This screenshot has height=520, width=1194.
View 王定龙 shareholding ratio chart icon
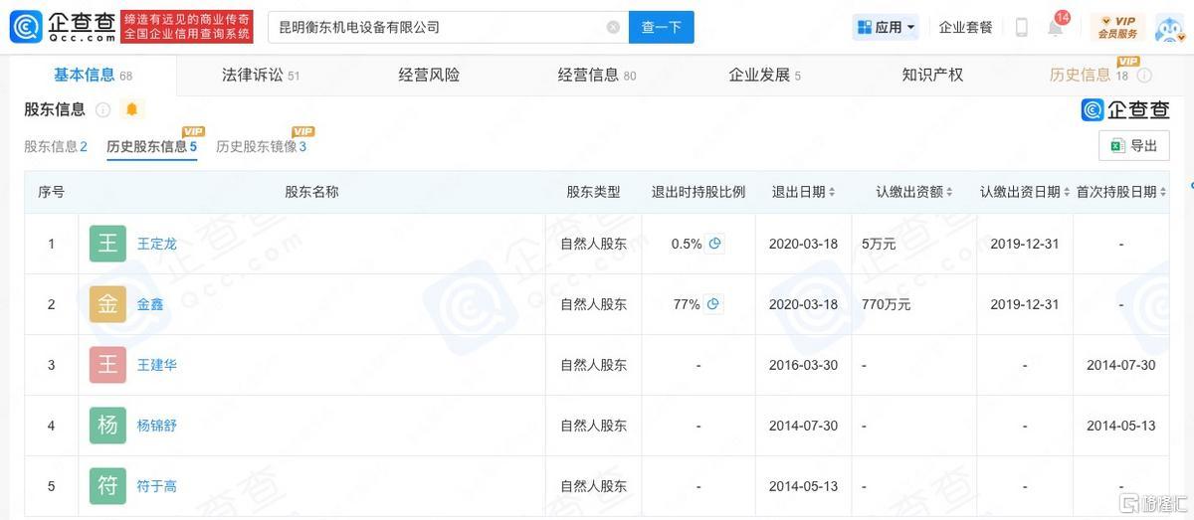(x=714, y=244)
